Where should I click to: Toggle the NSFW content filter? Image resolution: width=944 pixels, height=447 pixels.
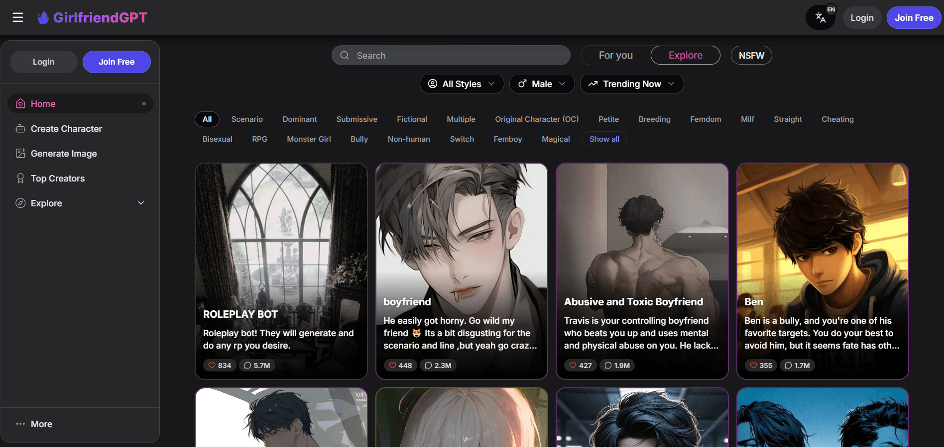(751, 55)
